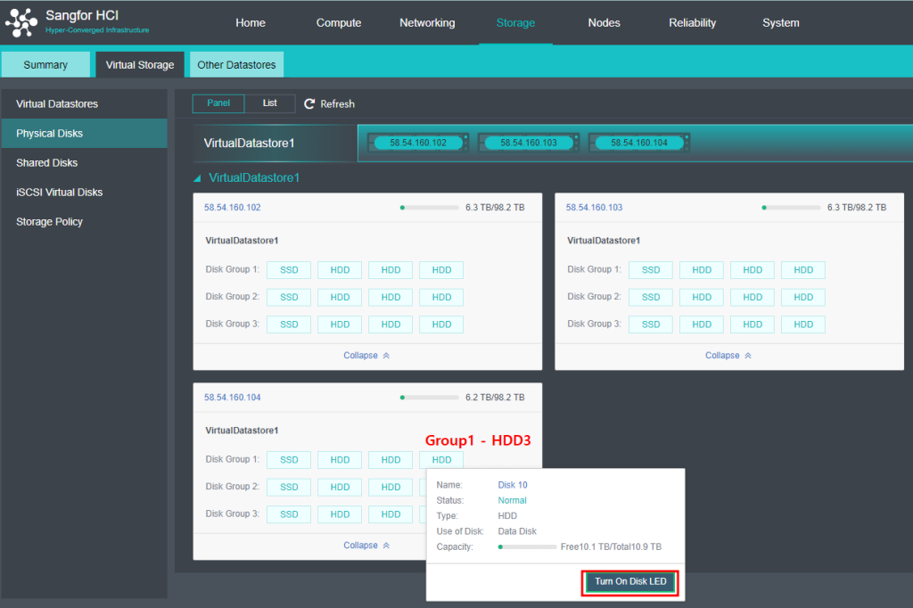Select first HDD in Disk Group 3 of node 58.54.160.104

[x=340, y=514]
